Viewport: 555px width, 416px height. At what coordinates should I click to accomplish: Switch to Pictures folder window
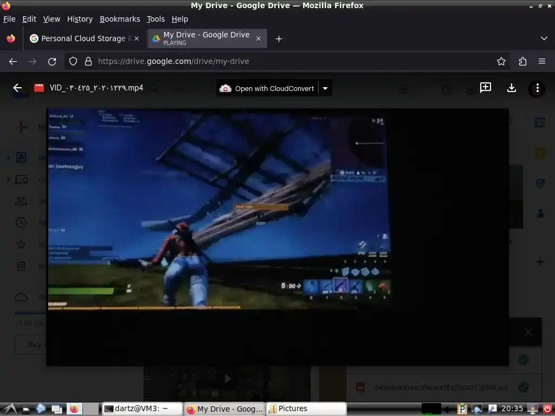[x=306, y=409]
